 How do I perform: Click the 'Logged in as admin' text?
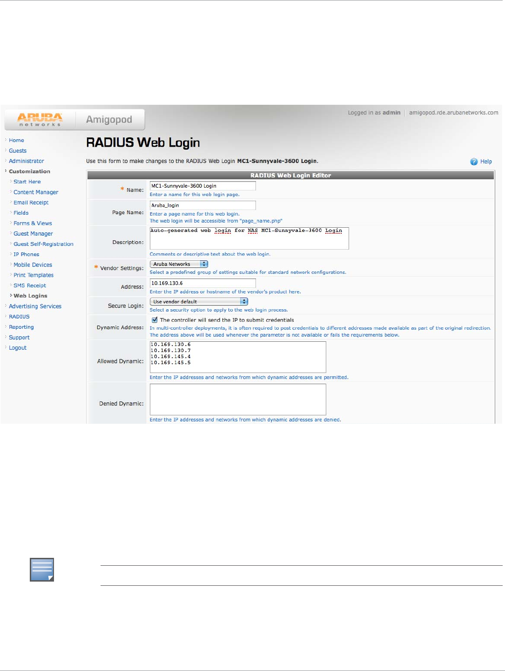[374, 113]
